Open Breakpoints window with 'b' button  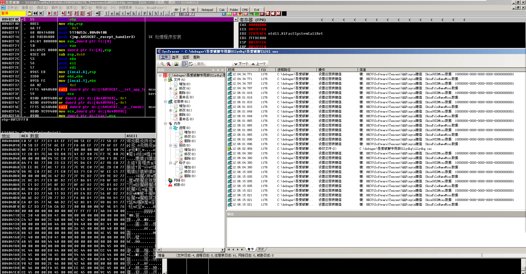(x=156, y=13)
